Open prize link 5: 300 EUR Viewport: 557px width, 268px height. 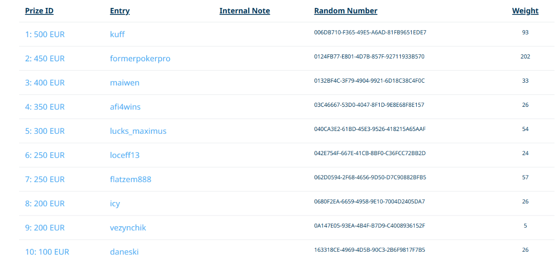pyautogui.click(x=45, y=131)
